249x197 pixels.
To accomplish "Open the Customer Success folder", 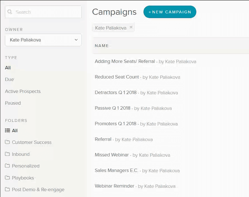I will coord(32,142).
